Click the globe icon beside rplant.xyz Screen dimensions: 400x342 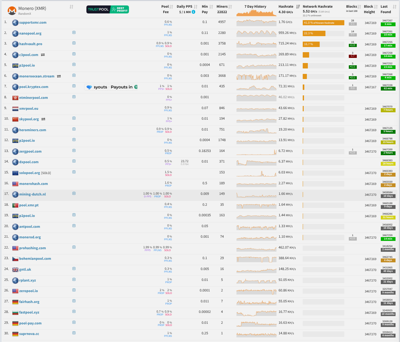pyautogui.click(x=15, y=280)
